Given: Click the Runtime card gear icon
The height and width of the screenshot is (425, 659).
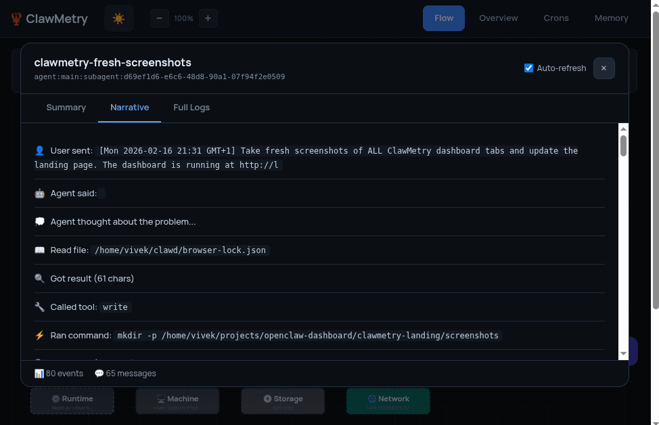Looking at the screenshot, I should [58, 398].
